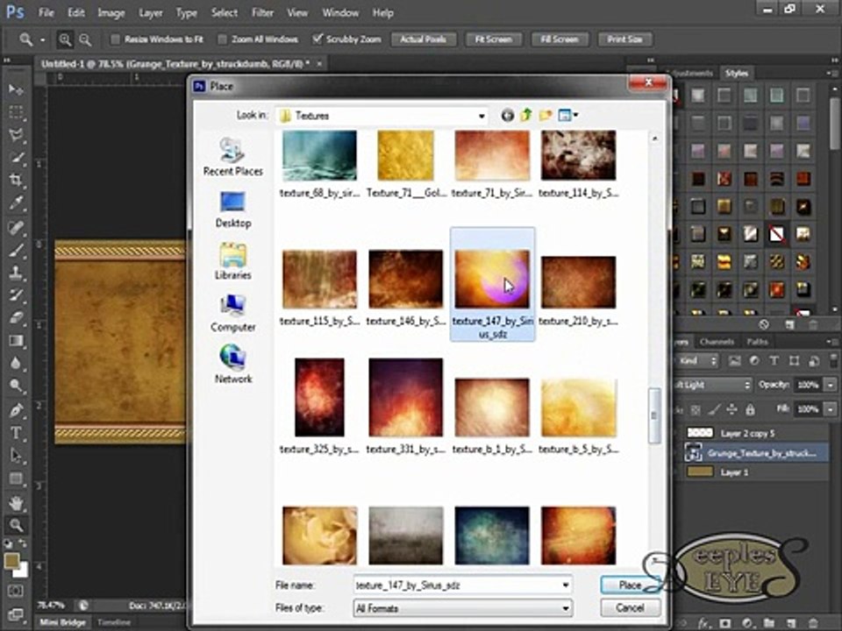Screen dimensions: 842x631
Task: Open the layer Kind filter dropdown
Action: pos(696,361)
